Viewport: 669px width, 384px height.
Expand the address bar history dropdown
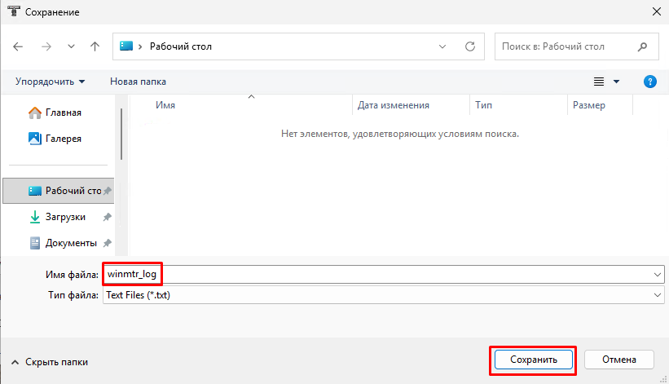442,46
